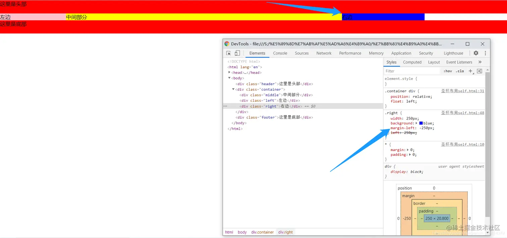Open the Security tab
507x238 pixels.
[426, 53]
